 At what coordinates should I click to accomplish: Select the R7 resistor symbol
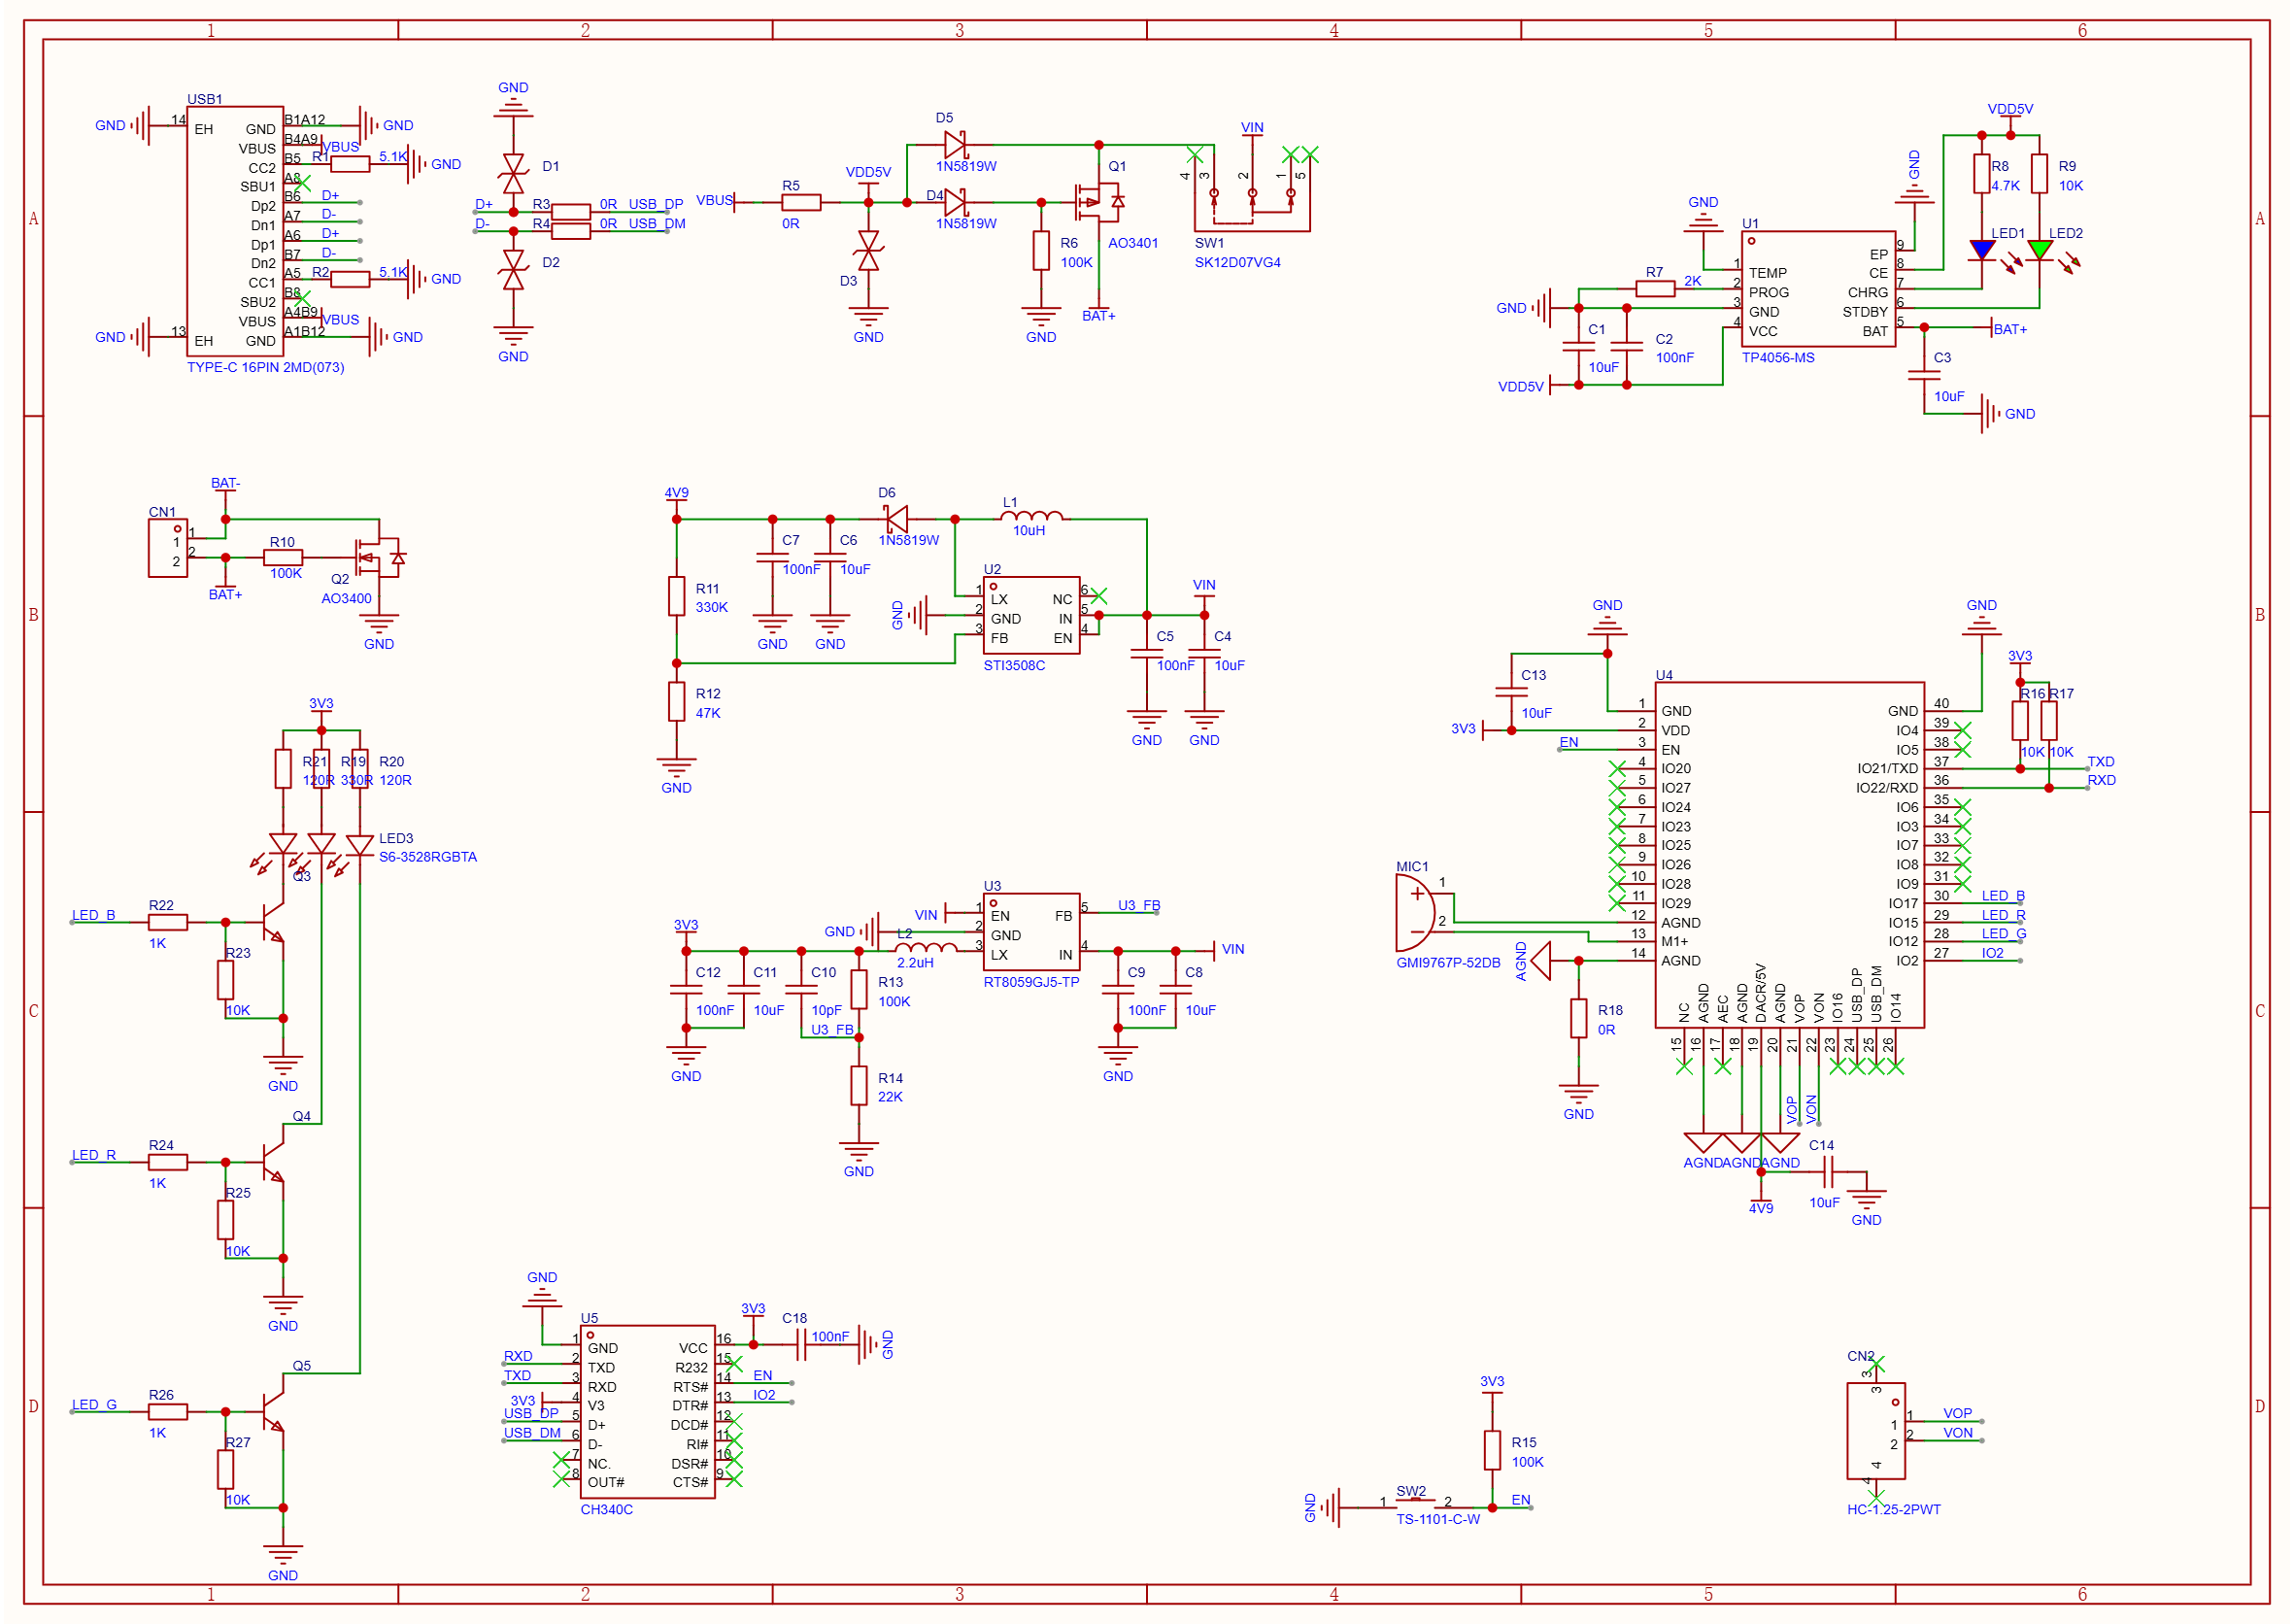1655,289
